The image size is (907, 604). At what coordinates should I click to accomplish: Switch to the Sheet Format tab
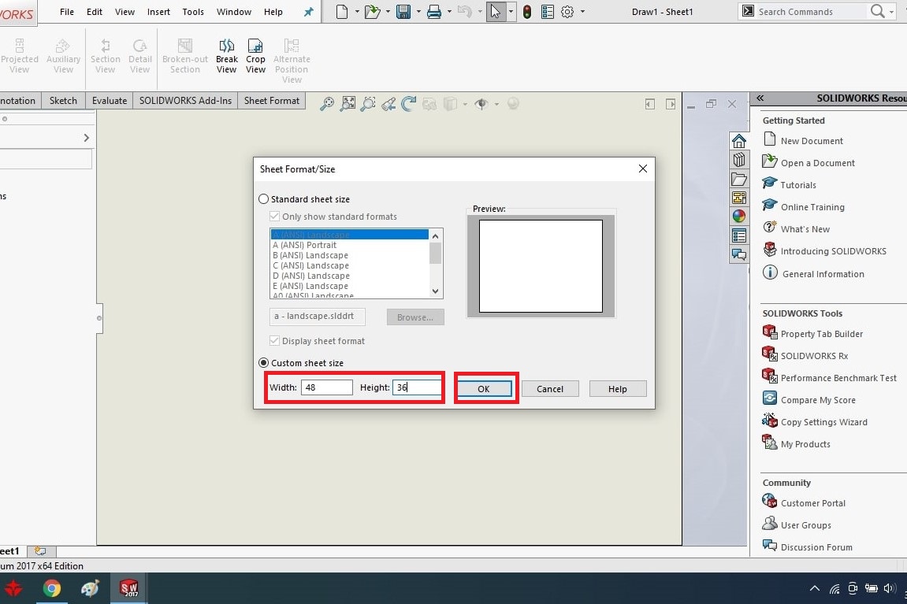272,101
